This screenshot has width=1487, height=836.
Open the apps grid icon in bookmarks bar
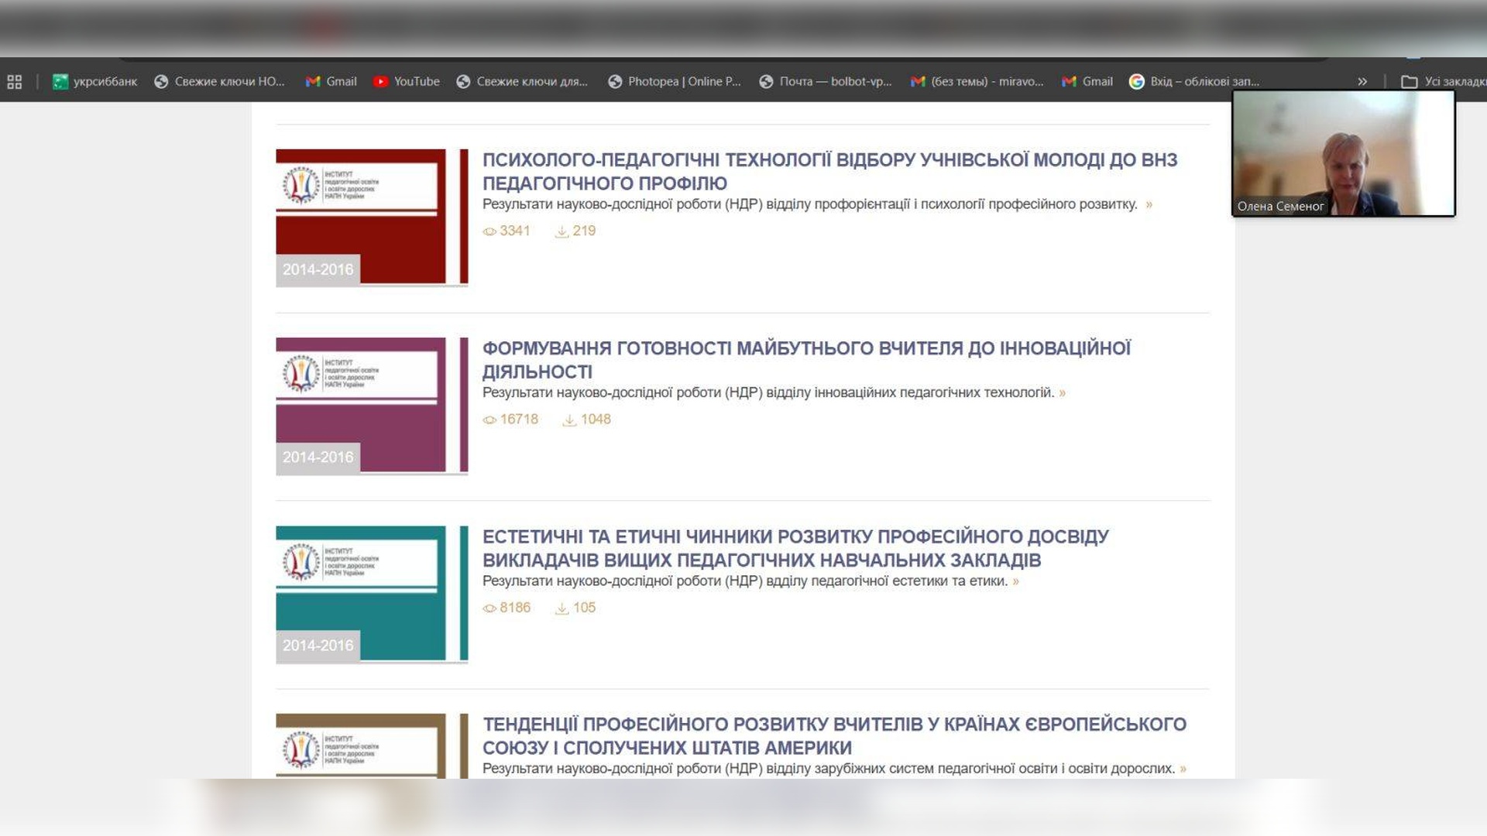[14, 81]
